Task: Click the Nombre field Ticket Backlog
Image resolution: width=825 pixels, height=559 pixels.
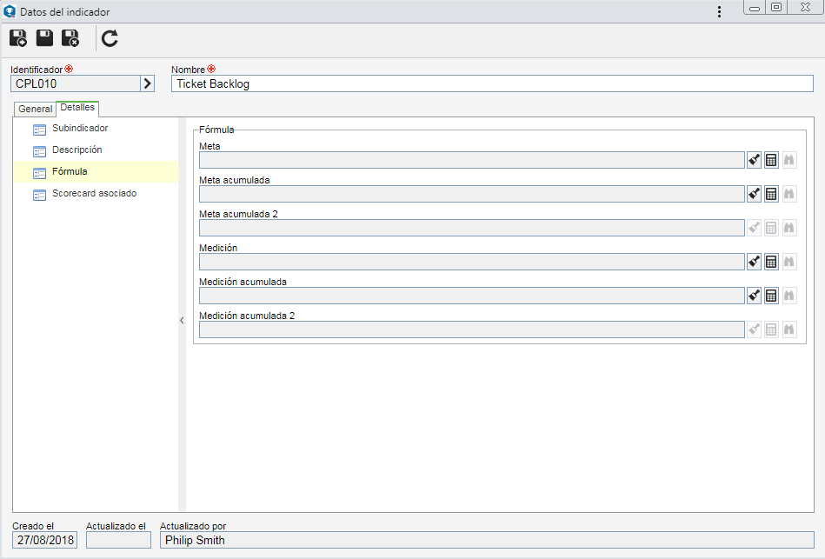Action: tap(492, 83)
